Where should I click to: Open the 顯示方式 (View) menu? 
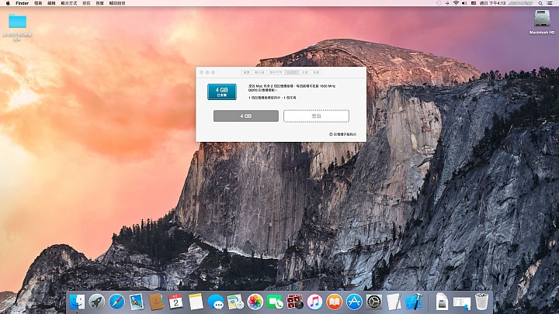tap(69, 3)
